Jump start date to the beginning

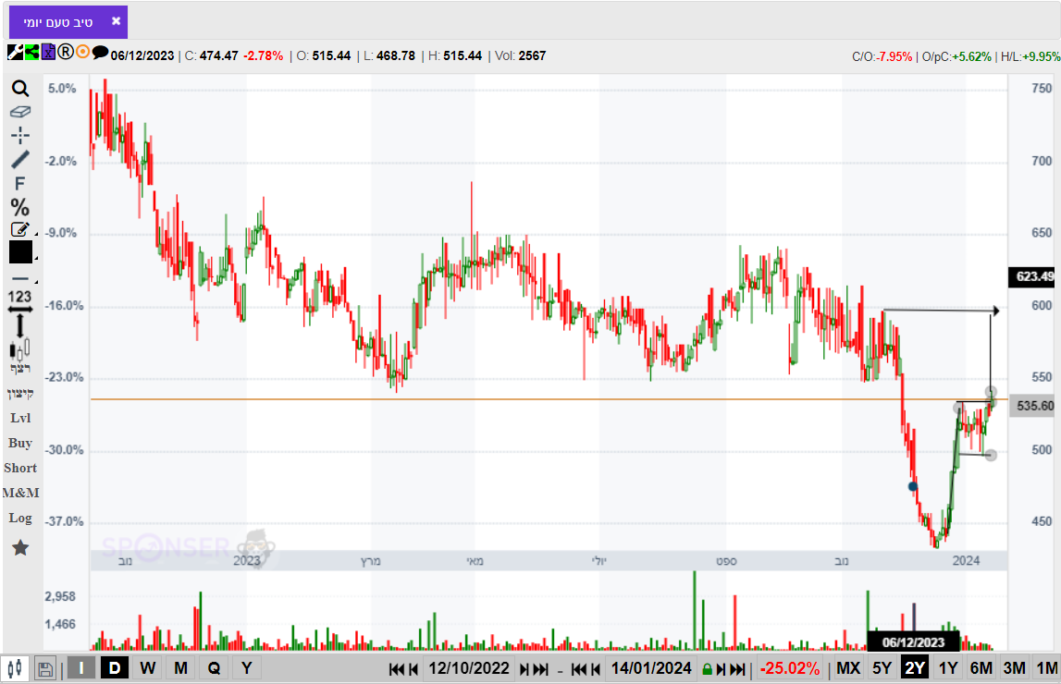coord(397,670)
